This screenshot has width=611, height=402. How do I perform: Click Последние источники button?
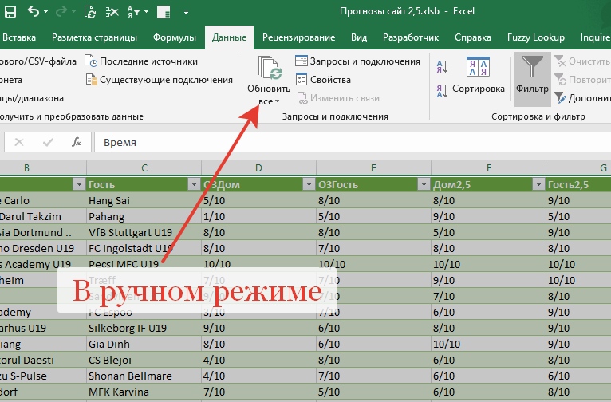click(141, 61)
